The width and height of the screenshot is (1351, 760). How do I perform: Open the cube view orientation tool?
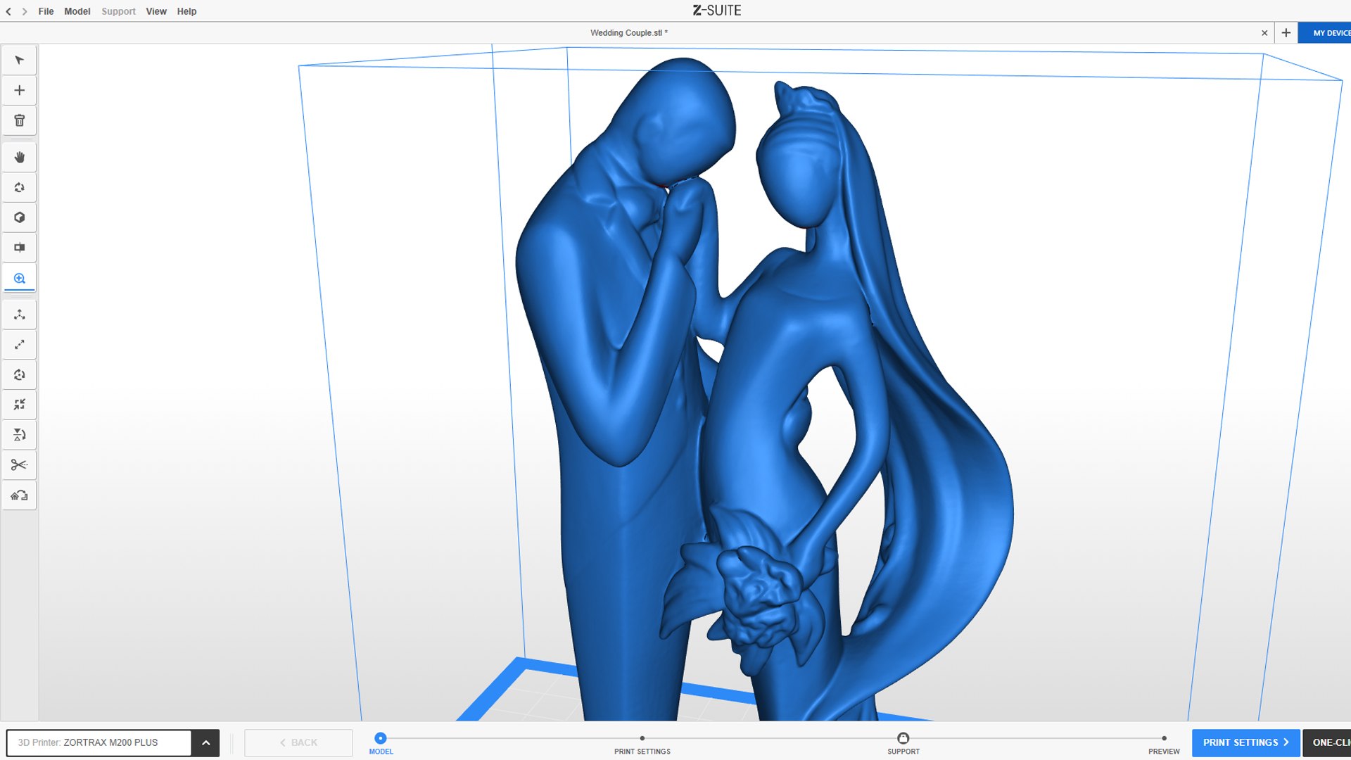point(20,217)
